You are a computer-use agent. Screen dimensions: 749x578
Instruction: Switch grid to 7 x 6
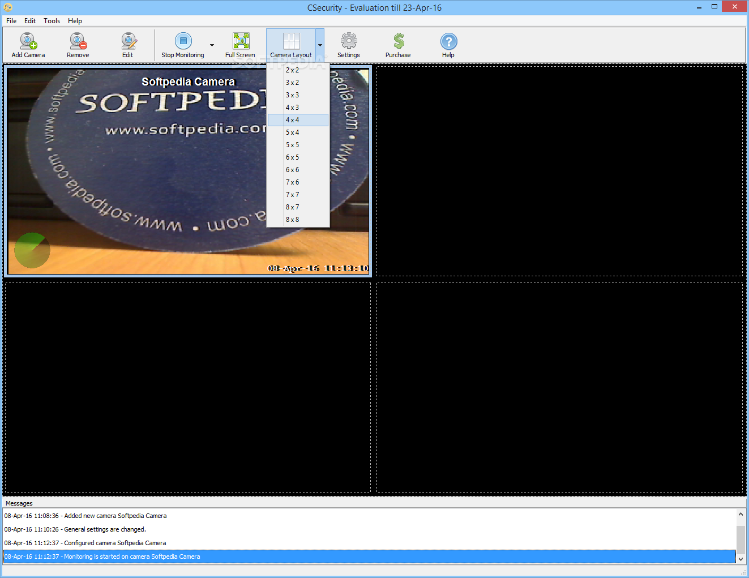pos(298,182)
